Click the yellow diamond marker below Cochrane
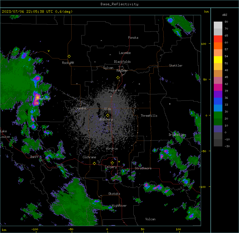This screenshot has height=233, width=239. pos(94,163)
